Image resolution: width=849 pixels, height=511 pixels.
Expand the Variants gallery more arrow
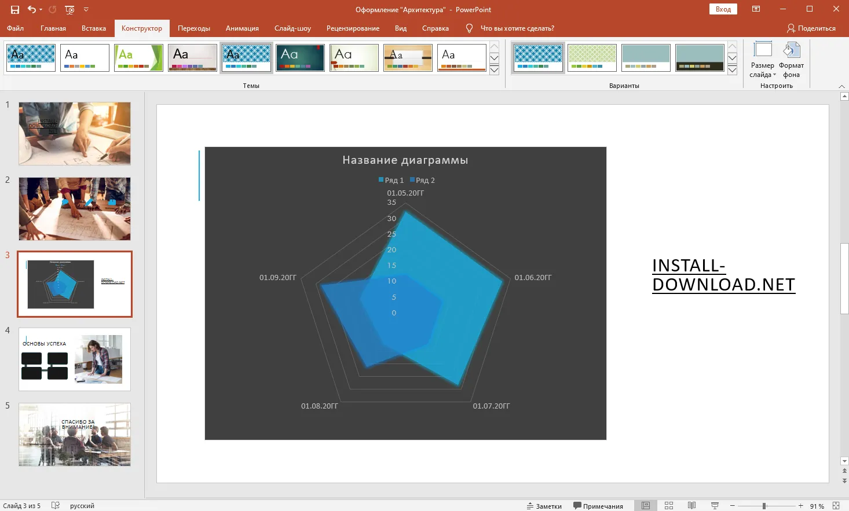(732, 71)
